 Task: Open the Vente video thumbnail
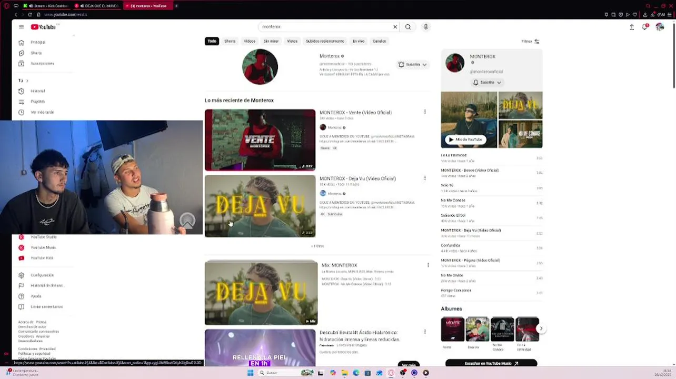point(260,140)
